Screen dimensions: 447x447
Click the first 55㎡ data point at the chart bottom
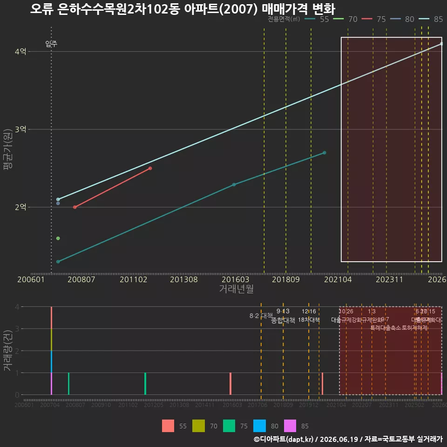coord(58,262)
